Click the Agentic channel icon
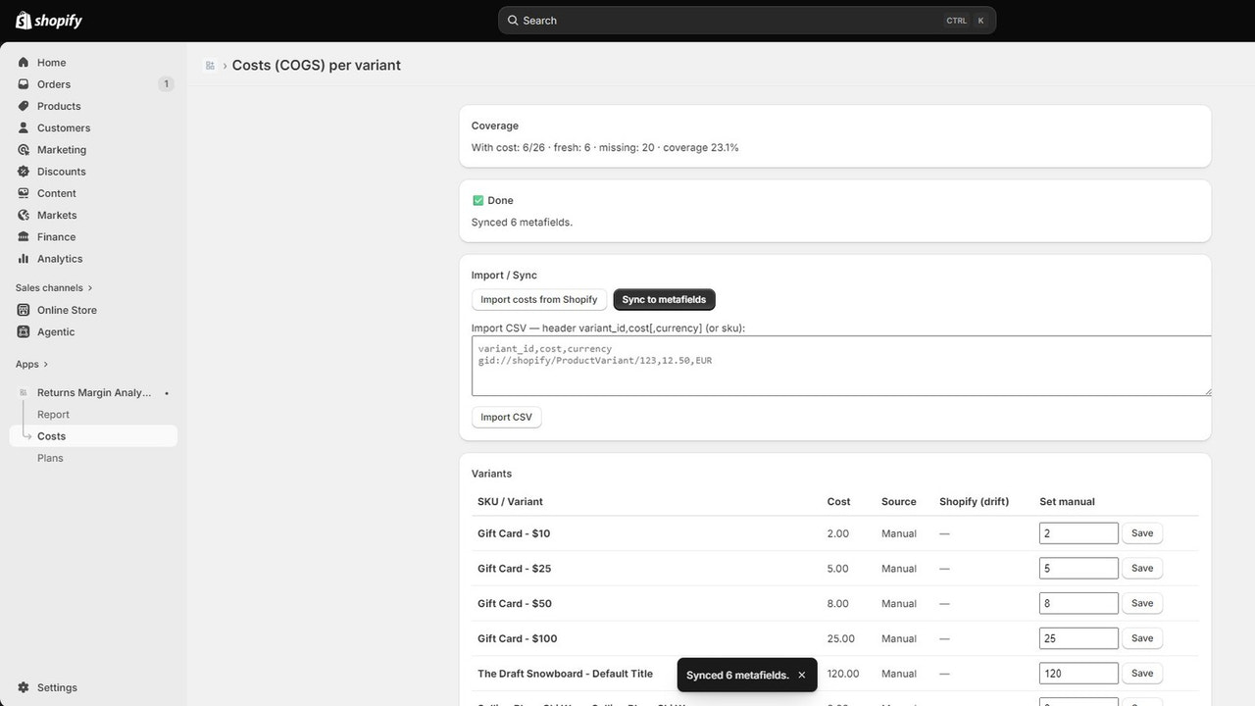This screenshot has height=706, width=1255. click(24, 331)
